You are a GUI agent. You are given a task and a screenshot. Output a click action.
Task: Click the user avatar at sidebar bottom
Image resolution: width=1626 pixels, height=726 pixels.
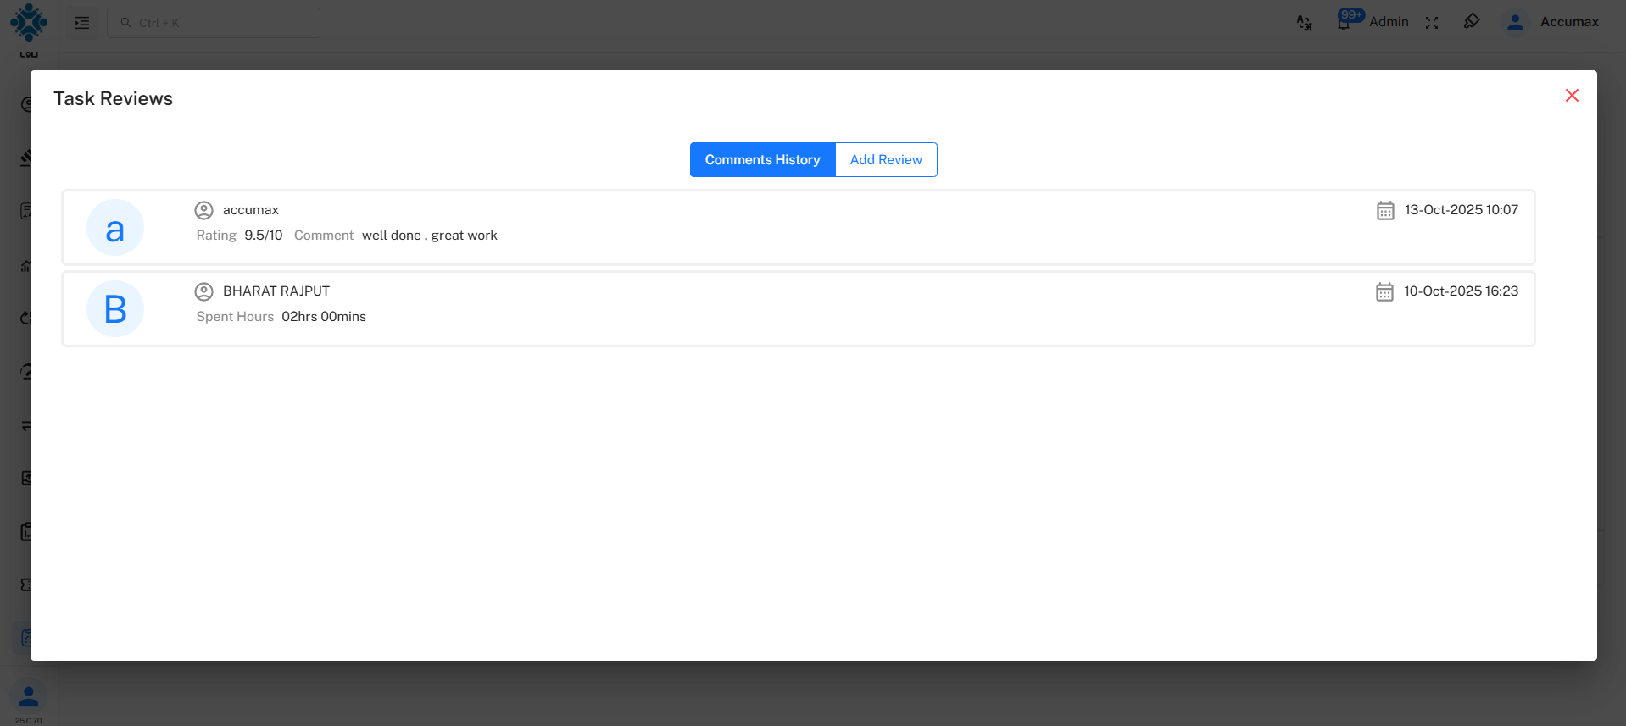[29, 696]
